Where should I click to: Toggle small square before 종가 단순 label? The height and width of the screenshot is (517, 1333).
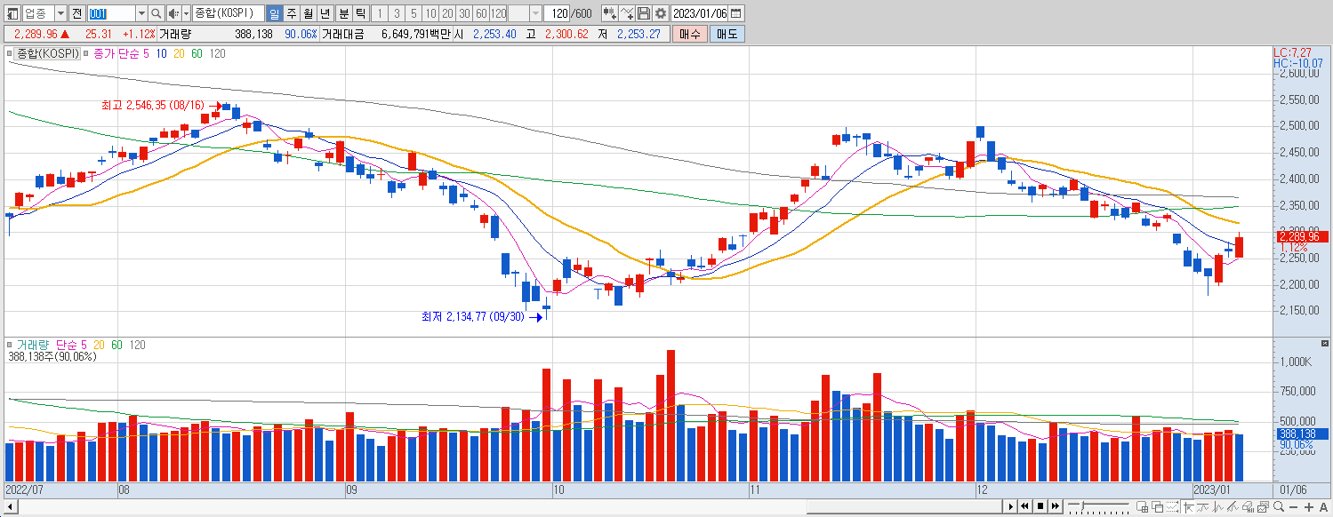[x=85, y=53]
